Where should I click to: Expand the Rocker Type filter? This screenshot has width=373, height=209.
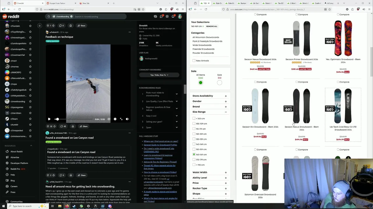coord(226,188)
